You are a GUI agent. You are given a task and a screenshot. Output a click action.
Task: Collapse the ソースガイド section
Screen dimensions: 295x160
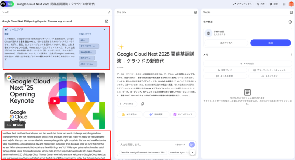104,30
